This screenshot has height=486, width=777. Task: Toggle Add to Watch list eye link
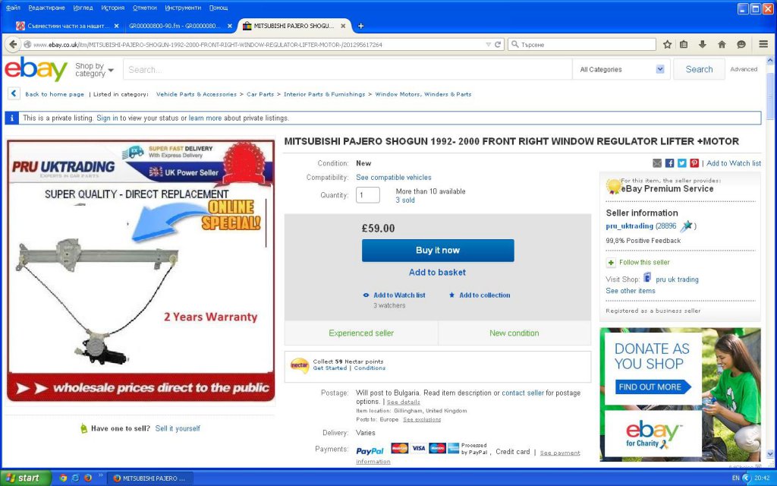[394, 295]
